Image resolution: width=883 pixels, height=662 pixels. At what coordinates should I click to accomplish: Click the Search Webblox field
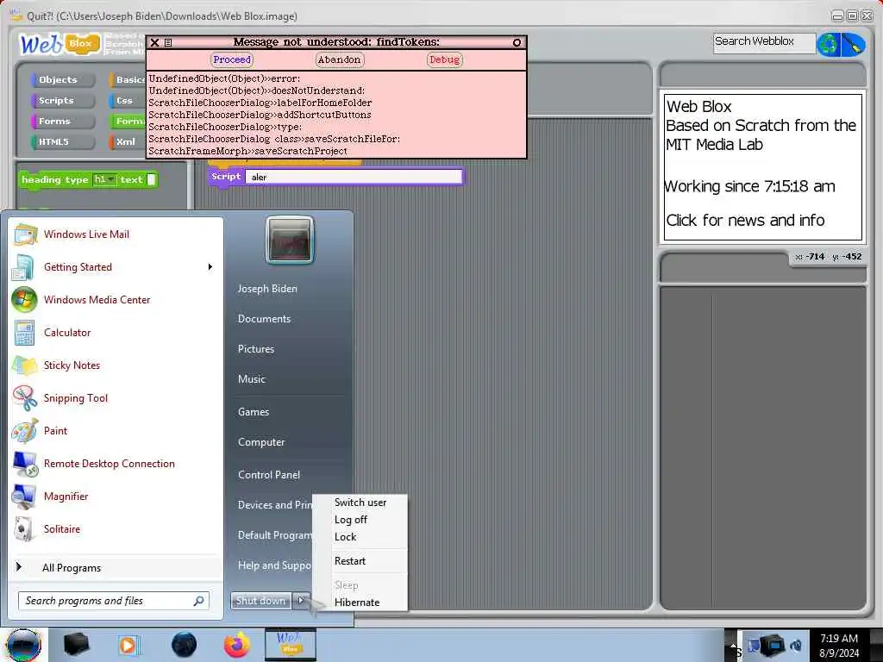(x=764, y=43)
